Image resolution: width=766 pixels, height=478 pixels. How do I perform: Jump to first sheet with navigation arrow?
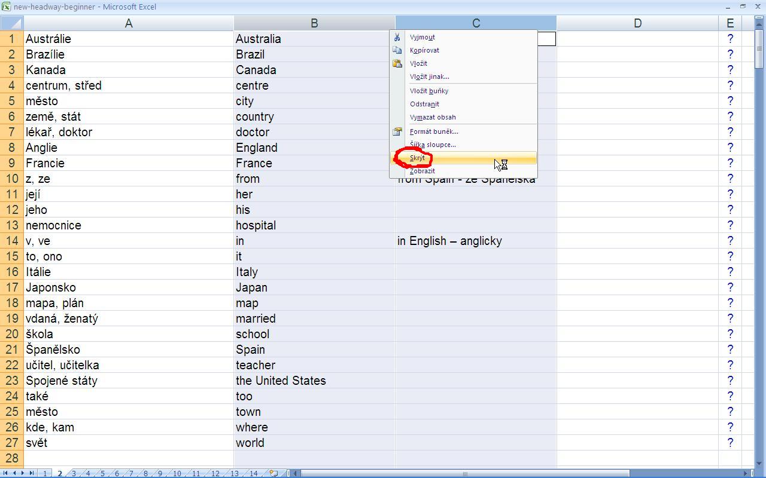tap(7, 473)
